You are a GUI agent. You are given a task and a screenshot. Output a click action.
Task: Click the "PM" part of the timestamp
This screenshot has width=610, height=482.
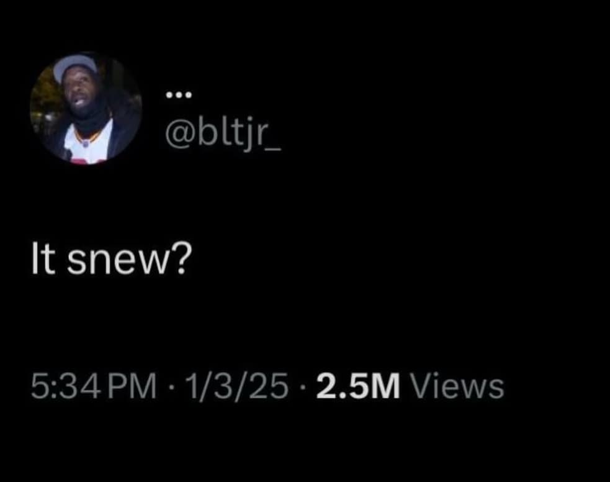pos(132,386)
